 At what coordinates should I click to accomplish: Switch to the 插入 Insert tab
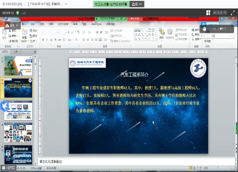[24, 24]
